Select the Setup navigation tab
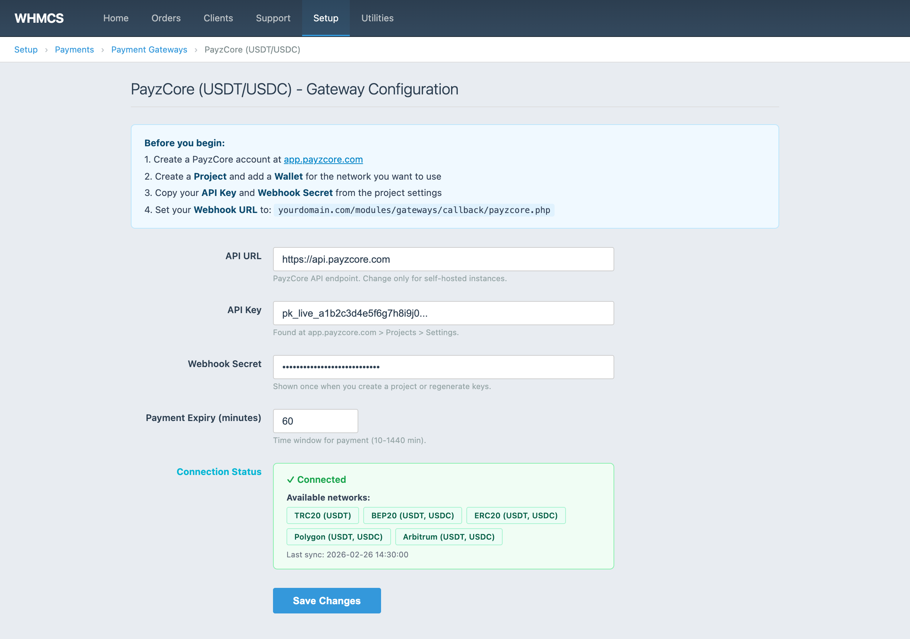The width and height of the screenshot is (910, 639). [x=325, y=18]
